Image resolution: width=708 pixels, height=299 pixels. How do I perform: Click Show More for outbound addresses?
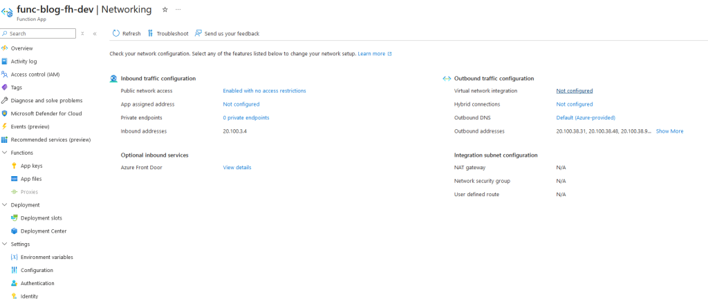[x=669, y=131]
